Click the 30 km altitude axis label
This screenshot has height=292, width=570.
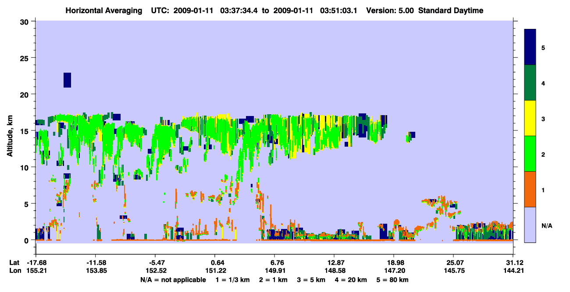[x=26, y=21]
